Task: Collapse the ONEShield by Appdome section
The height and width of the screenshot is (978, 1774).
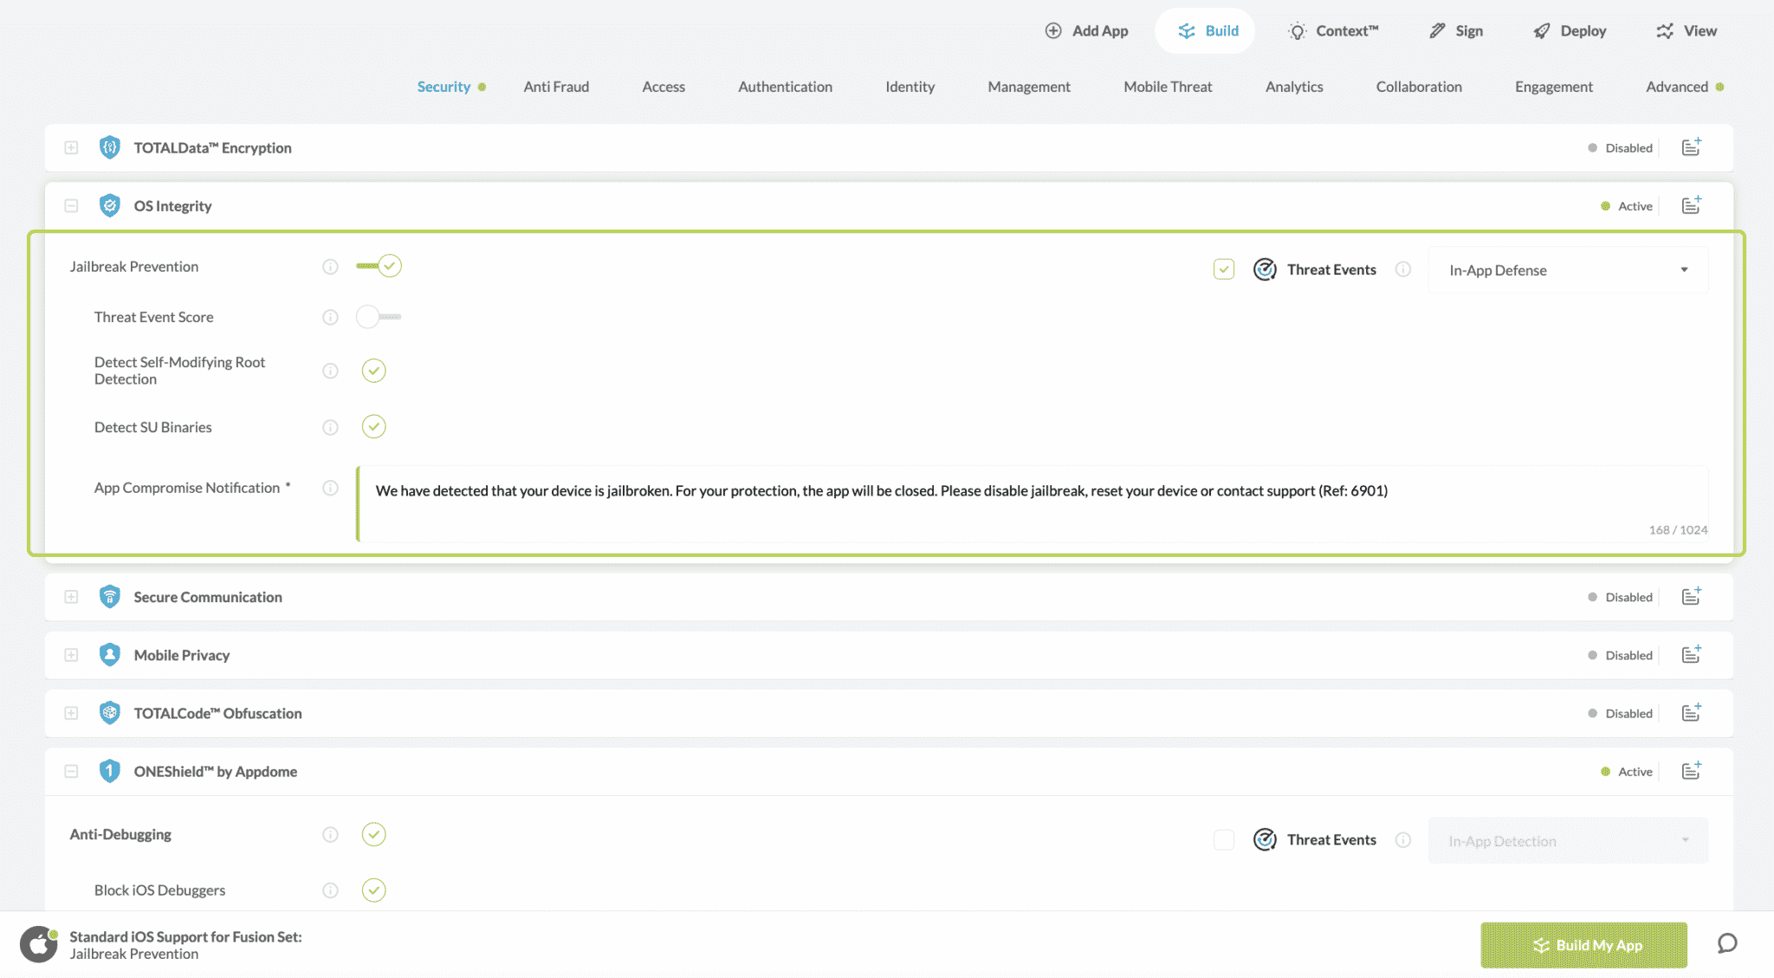Action: [71, 771]
